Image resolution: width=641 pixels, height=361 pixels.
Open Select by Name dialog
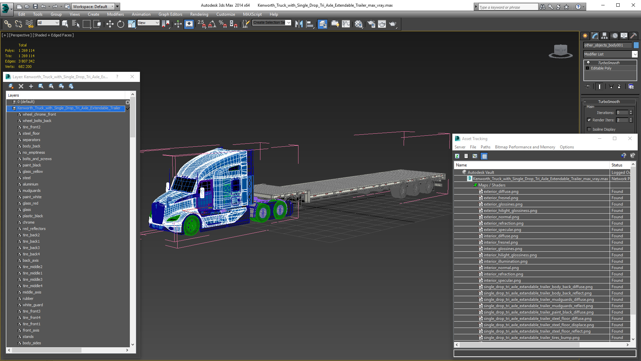[x=76, y=24]
